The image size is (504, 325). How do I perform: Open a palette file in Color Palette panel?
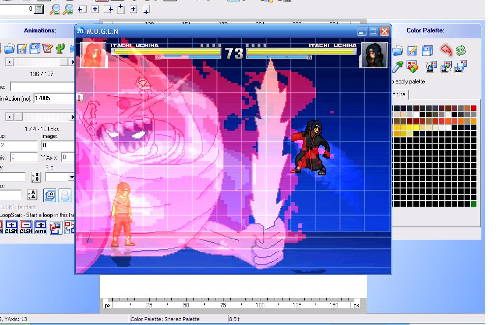pos(398,50)
